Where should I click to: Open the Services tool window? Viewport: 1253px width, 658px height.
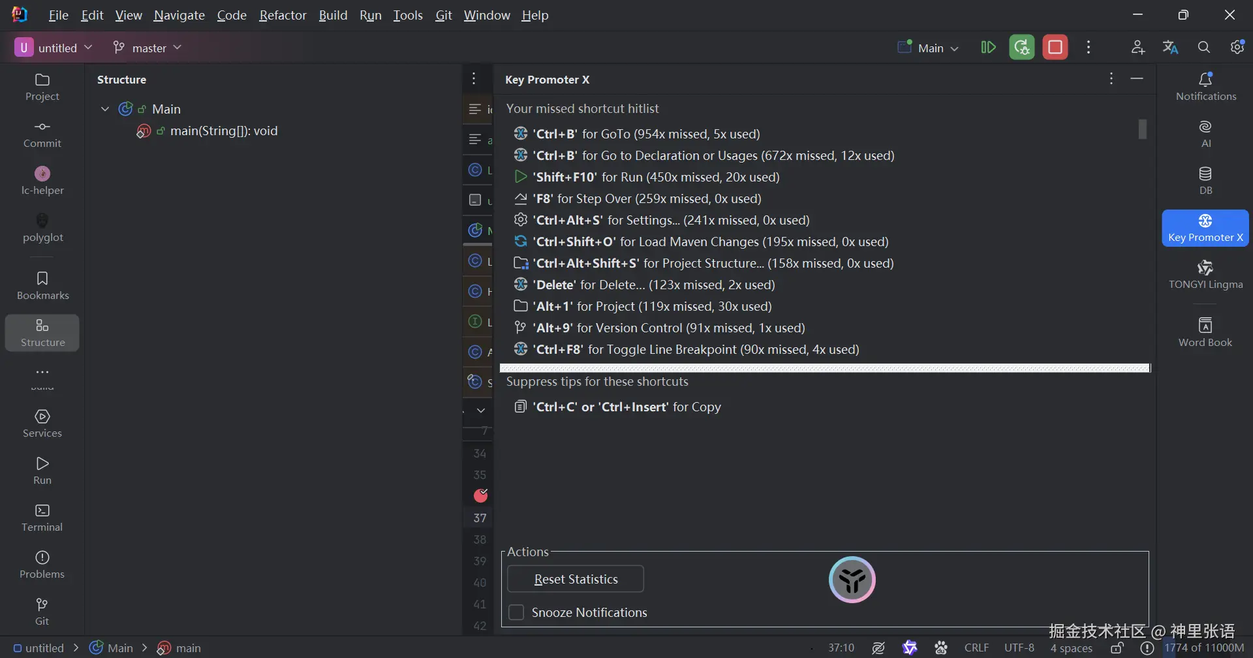pyautogui.click(x=42, y=424)
